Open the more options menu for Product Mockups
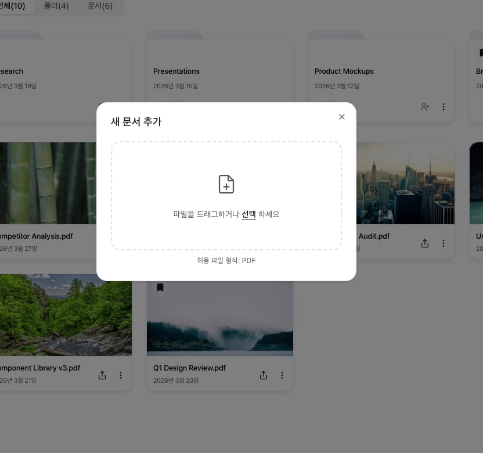This screenshot has height=453, width=483. click(444, 107)
